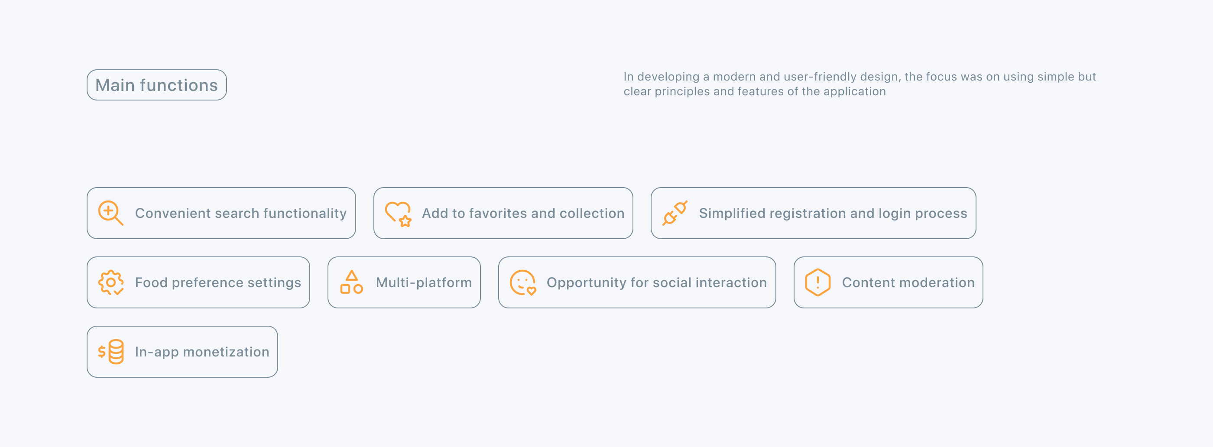This screenshot has width=1213, height=447.
Task: Click the smiley face with heart icon
Action: (523, 282)
